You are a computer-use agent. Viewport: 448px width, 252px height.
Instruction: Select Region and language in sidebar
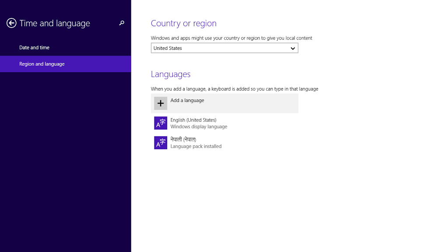pyautogui.click(x=42, y=64)
